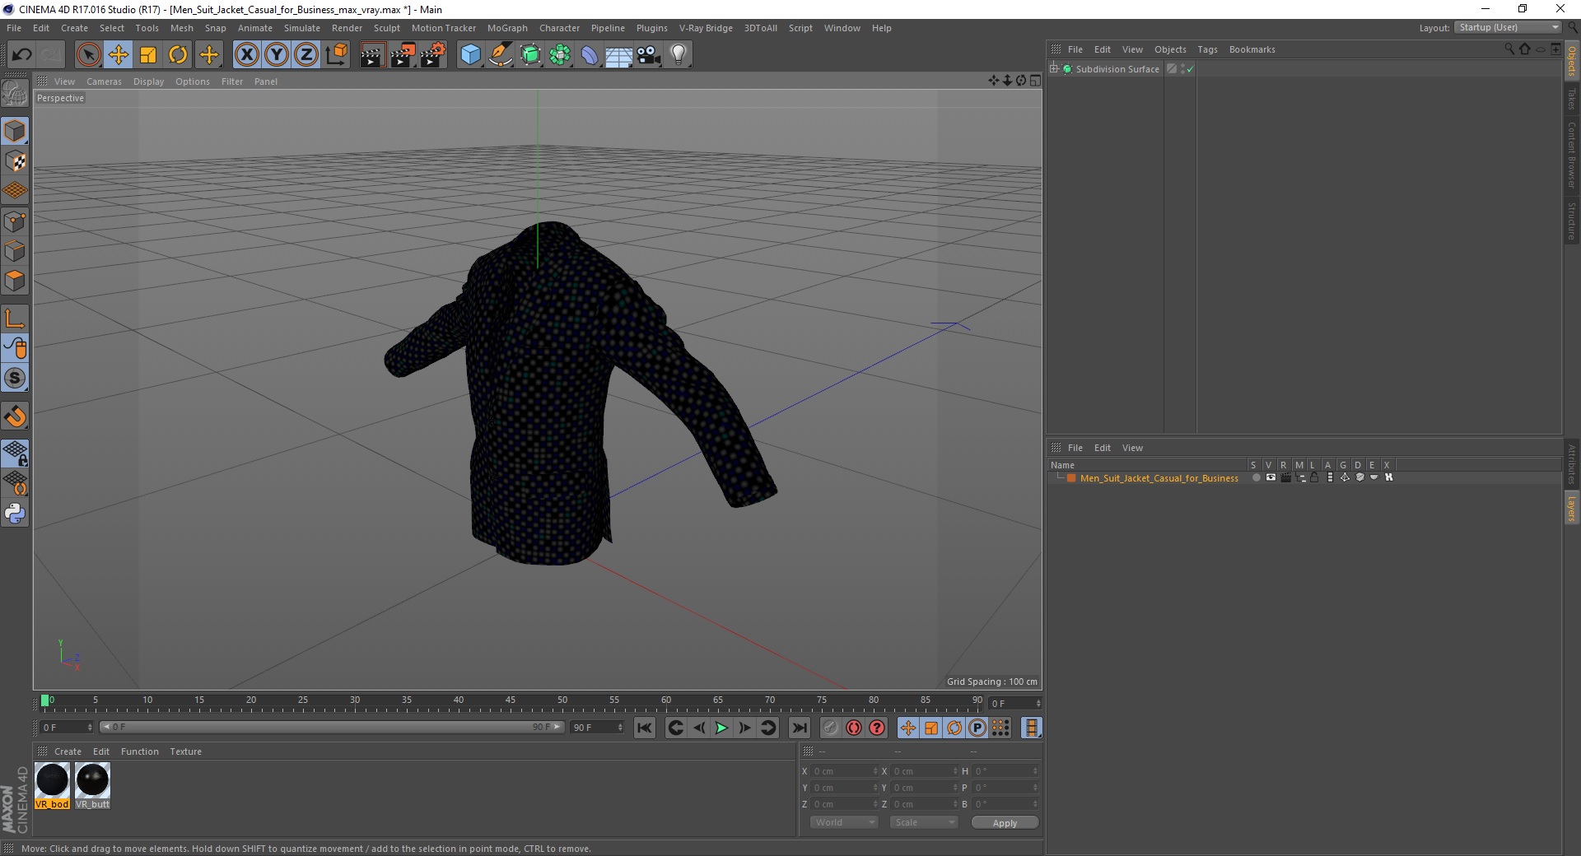Switch to Polygons mode

coord(15,281)
